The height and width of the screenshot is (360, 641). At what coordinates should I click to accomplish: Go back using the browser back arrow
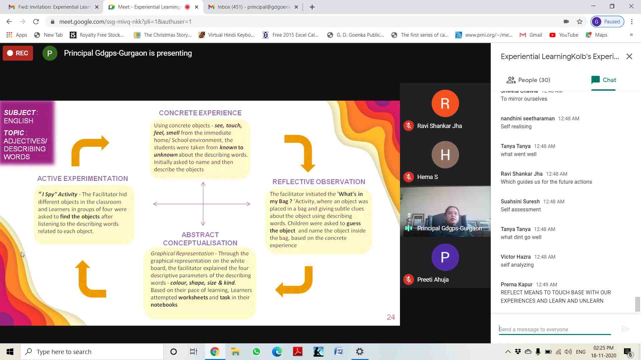coord(9,22)
